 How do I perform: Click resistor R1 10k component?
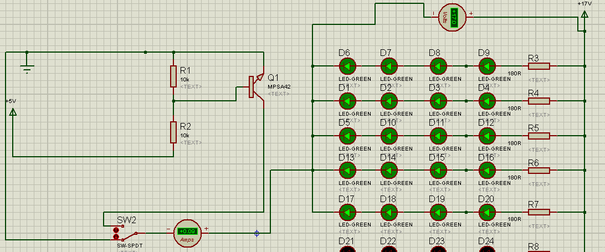[x=173, y=76]
